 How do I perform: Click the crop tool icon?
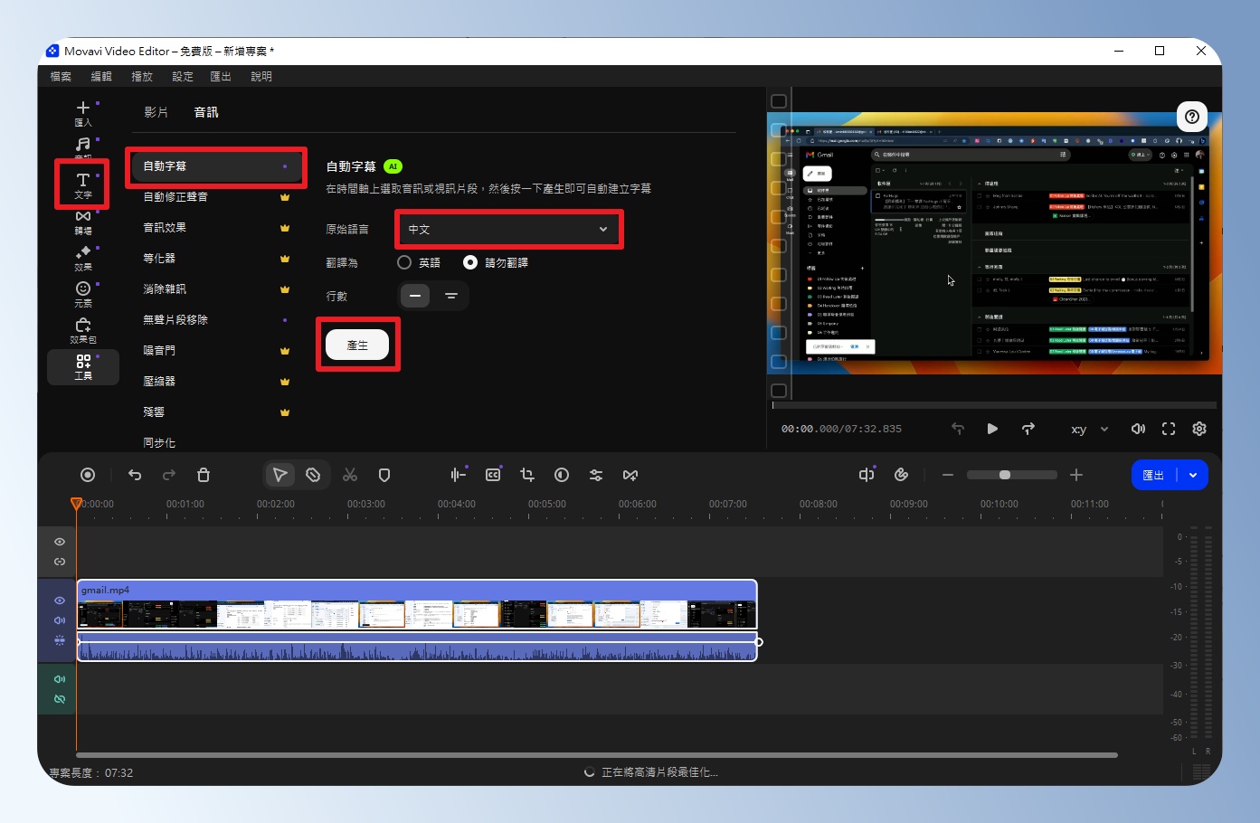click(527, 475)
